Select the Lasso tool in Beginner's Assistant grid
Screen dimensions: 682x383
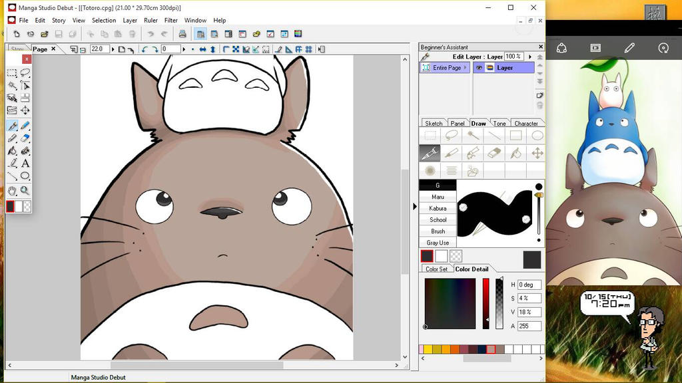coord(452,135)
